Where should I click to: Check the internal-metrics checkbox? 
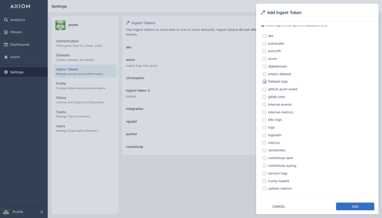click(264, 112)
